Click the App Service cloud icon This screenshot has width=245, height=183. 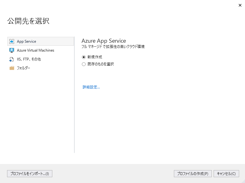pos(12,41)
